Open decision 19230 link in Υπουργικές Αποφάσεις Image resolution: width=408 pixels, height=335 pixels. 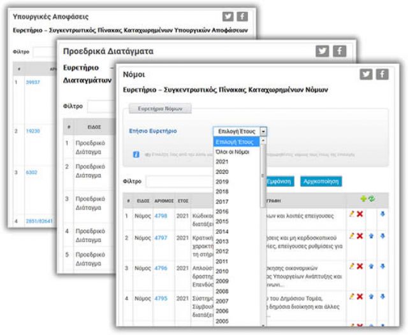tap(33, 131)
